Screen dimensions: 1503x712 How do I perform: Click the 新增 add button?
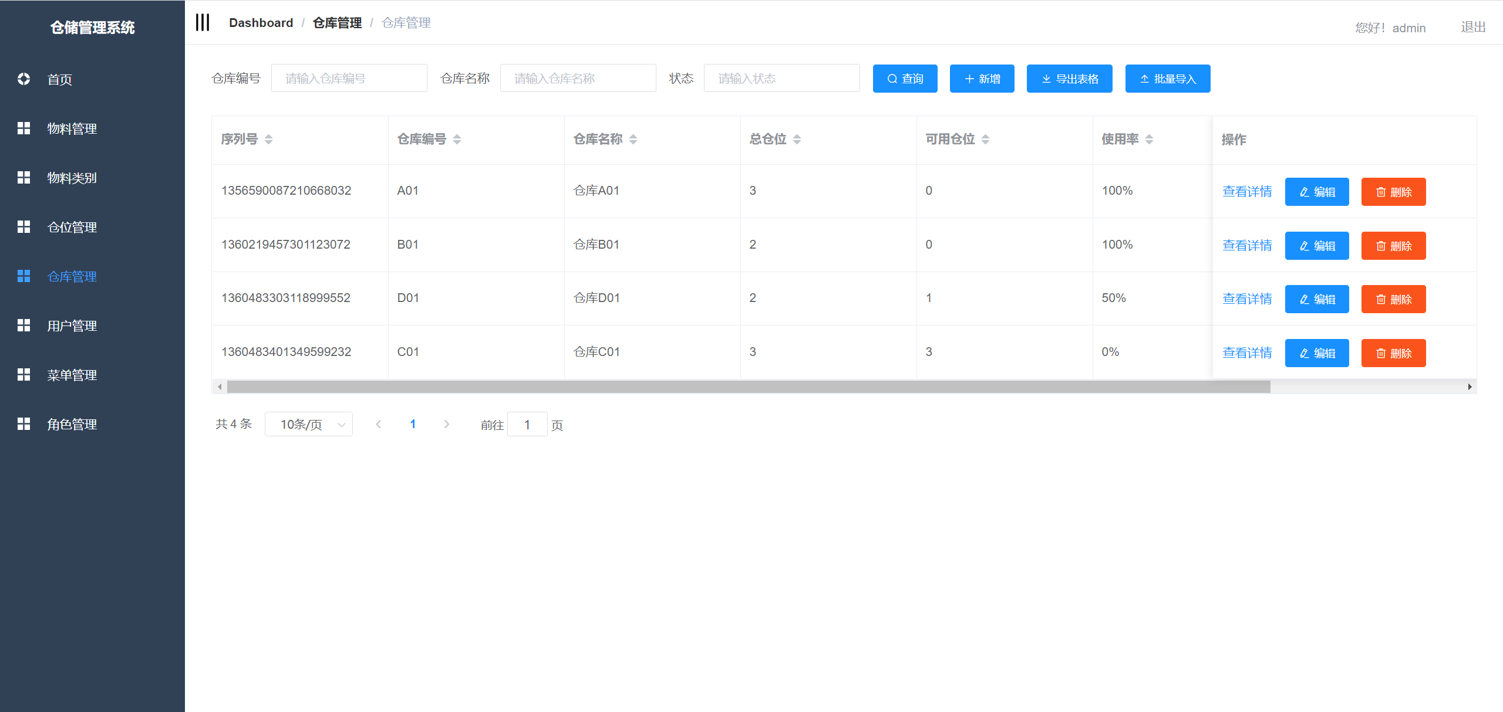coord(982,79)
